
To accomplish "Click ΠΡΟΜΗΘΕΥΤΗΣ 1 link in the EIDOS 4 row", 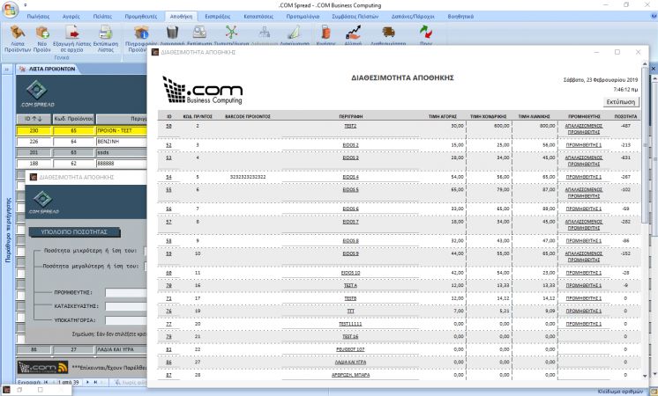I will pos(583,177).
